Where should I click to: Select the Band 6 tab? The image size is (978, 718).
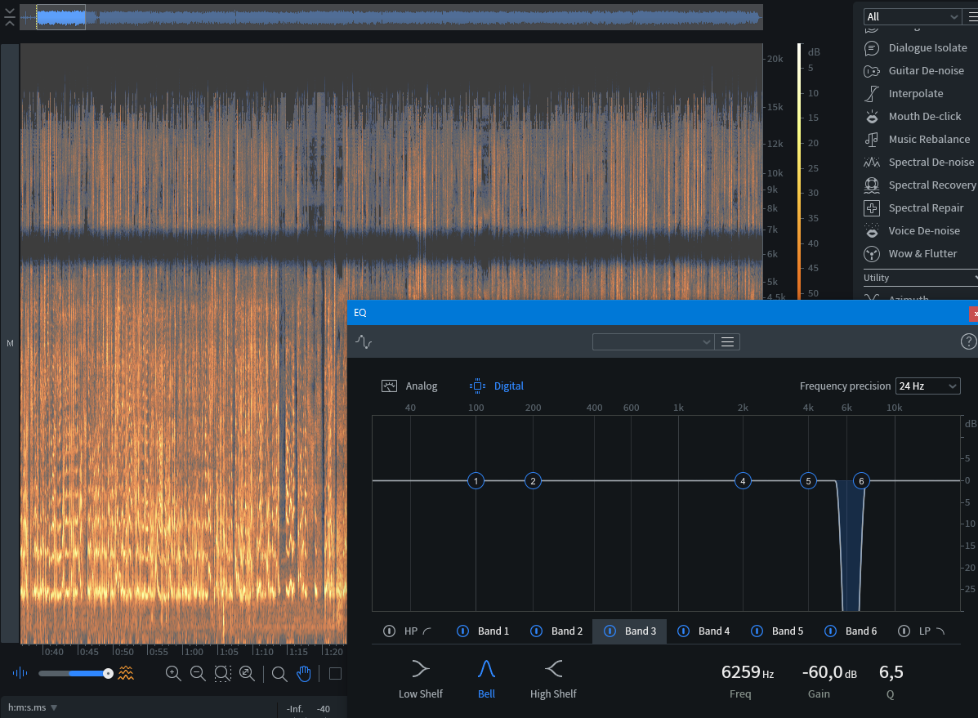[x=860, y=631]
